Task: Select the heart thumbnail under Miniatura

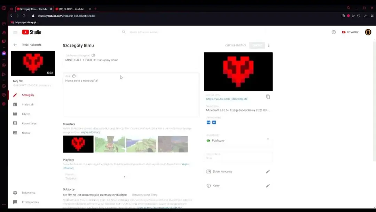Action: (78, 144)
